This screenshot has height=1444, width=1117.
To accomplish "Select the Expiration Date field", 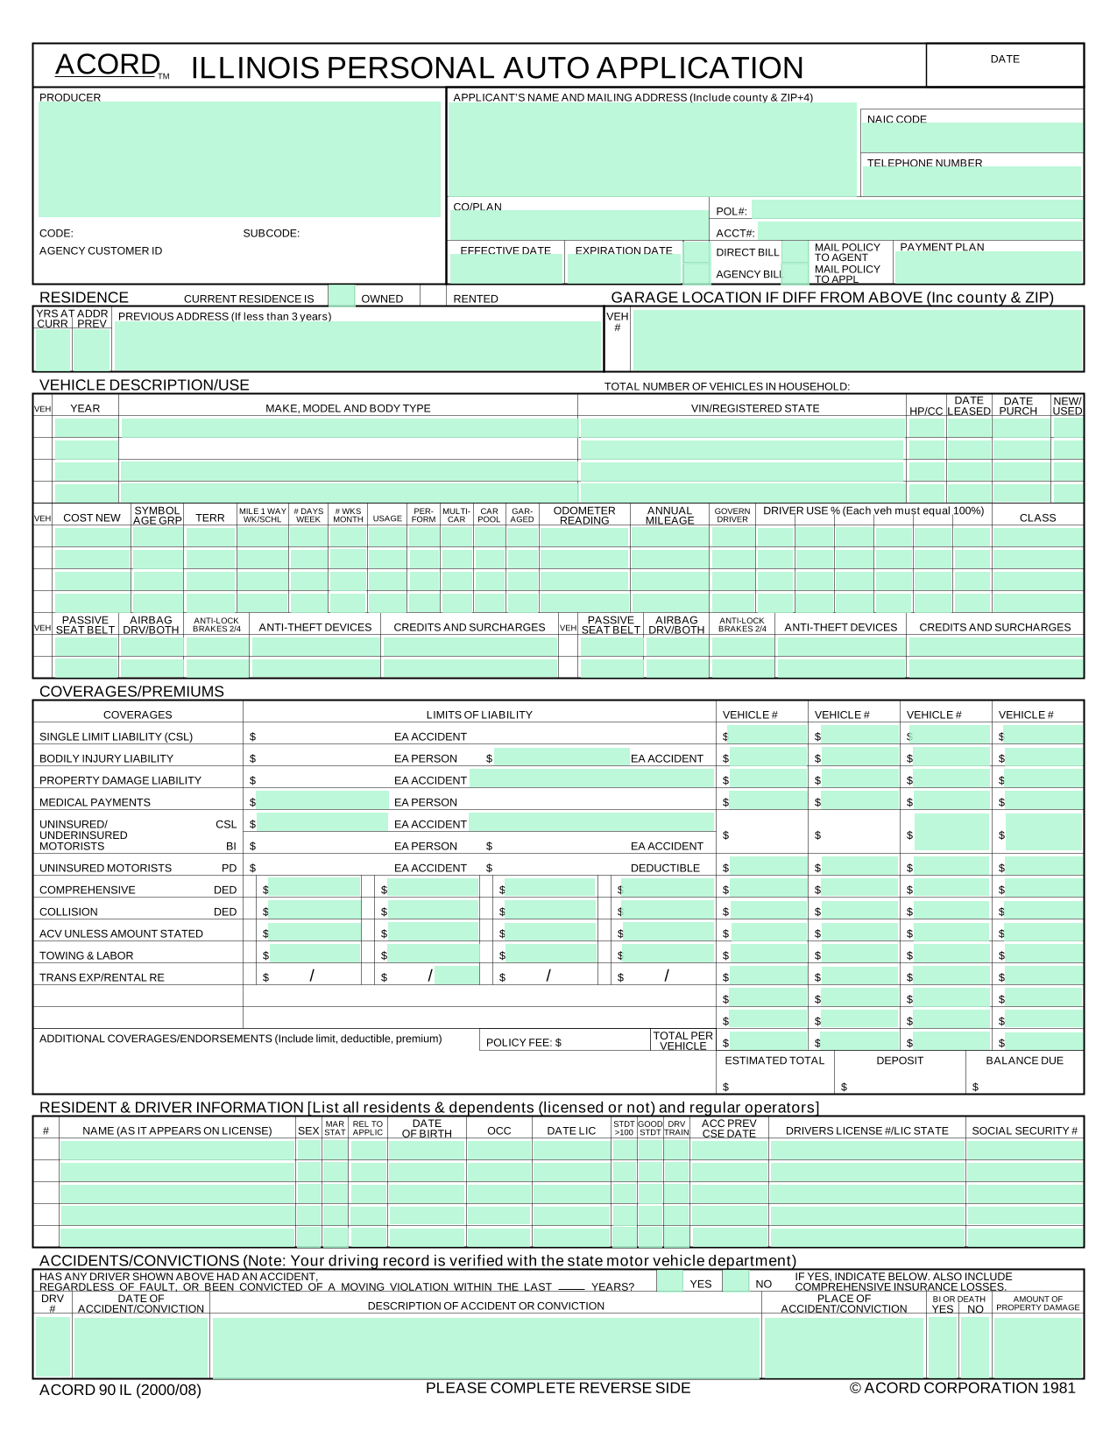I will point(624,269).
